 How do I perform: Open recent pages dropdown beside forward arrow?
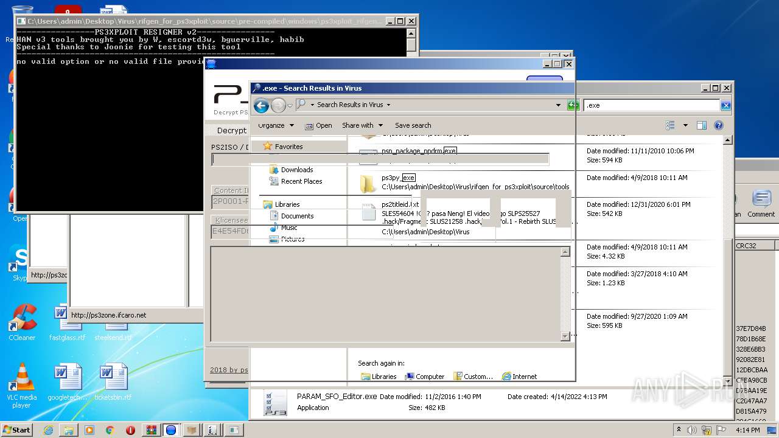291,105
